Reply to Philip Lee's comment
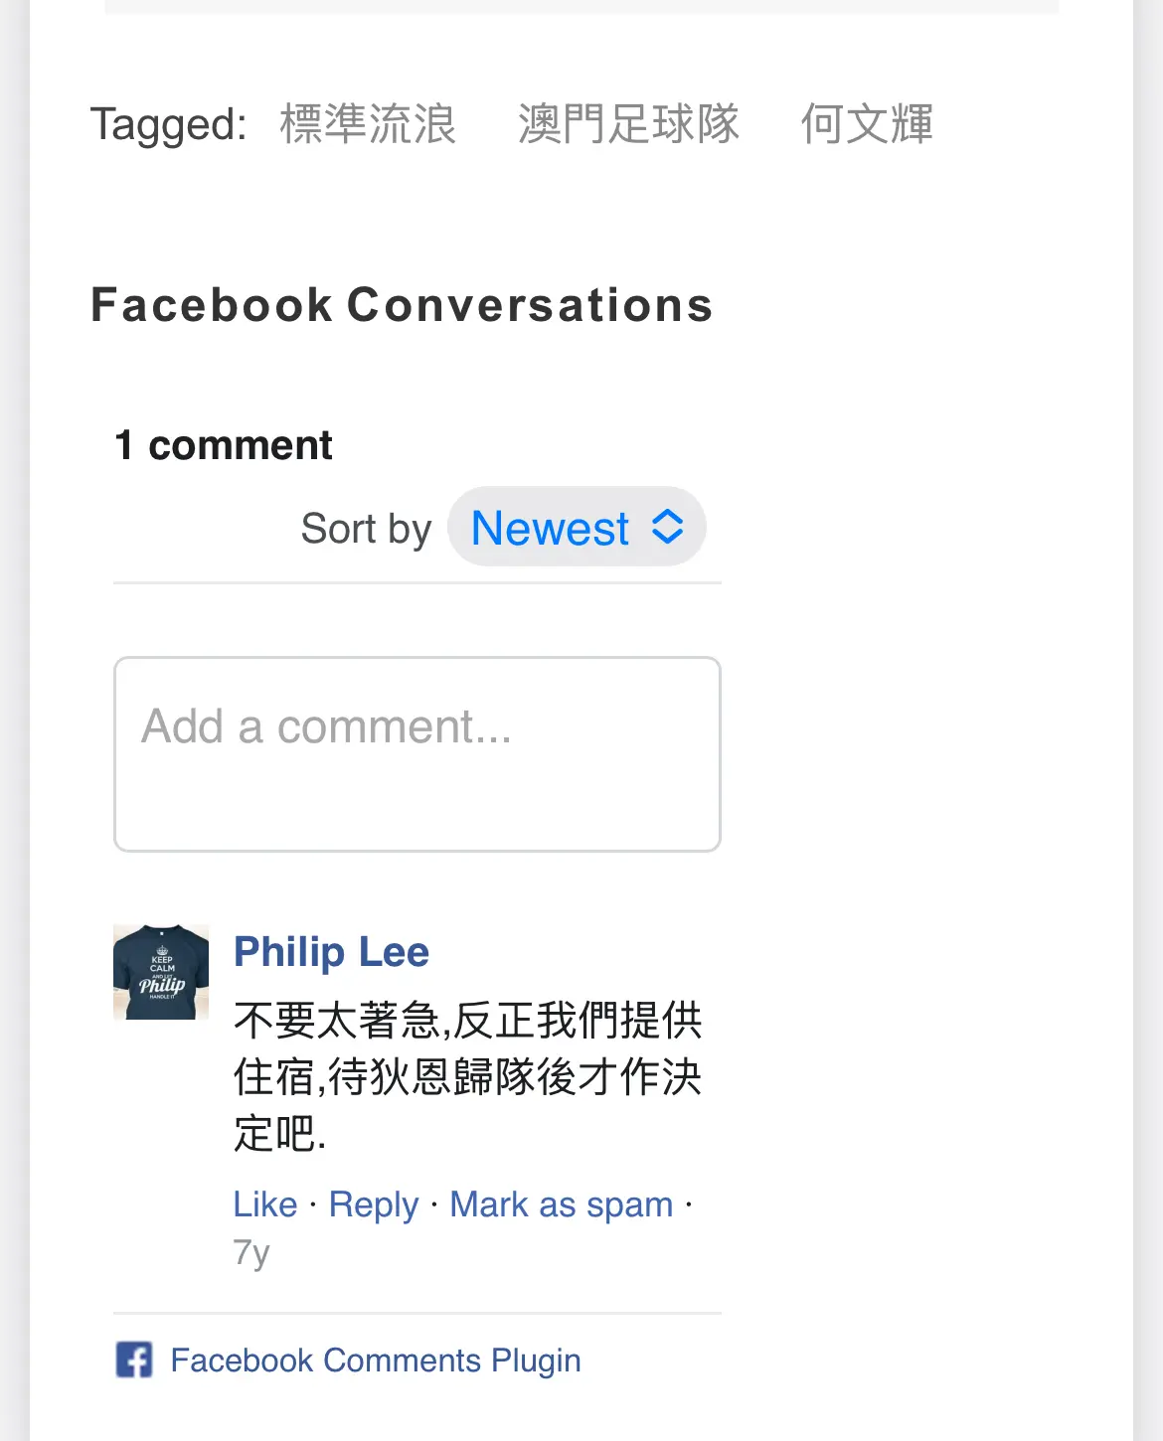This screenshot has width=1163, height=1441. click(374, 1204)
